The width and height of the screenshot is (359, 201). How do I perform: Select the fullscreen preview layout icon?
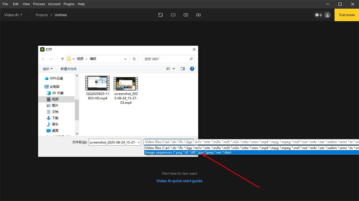[x=161, y=15]
